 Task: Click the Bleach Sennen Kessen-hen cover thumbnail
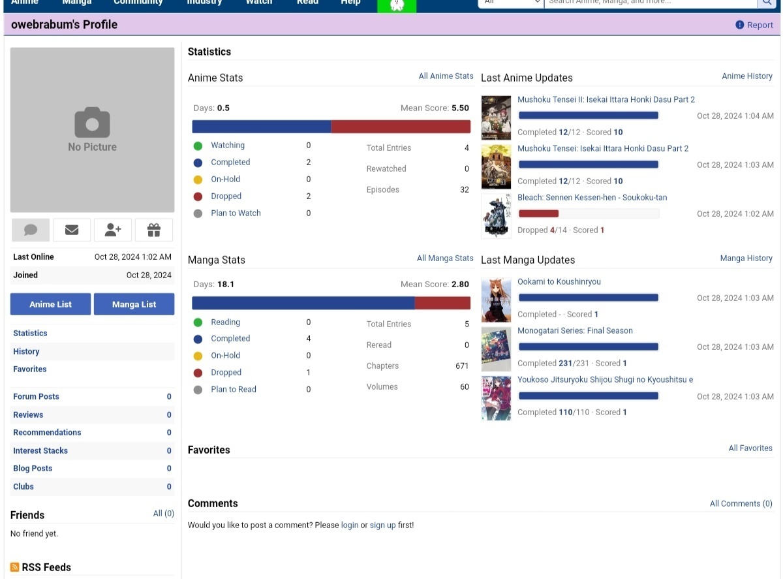pyautogui.click(x=496, y=215)
